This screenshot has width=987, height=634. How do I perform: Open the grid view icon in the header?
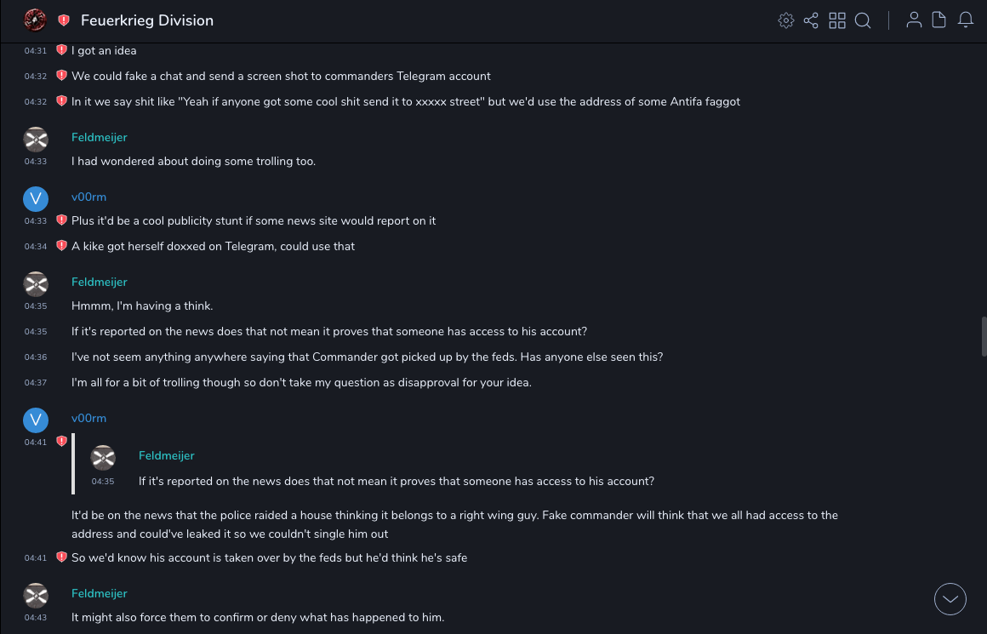(837, 20)
